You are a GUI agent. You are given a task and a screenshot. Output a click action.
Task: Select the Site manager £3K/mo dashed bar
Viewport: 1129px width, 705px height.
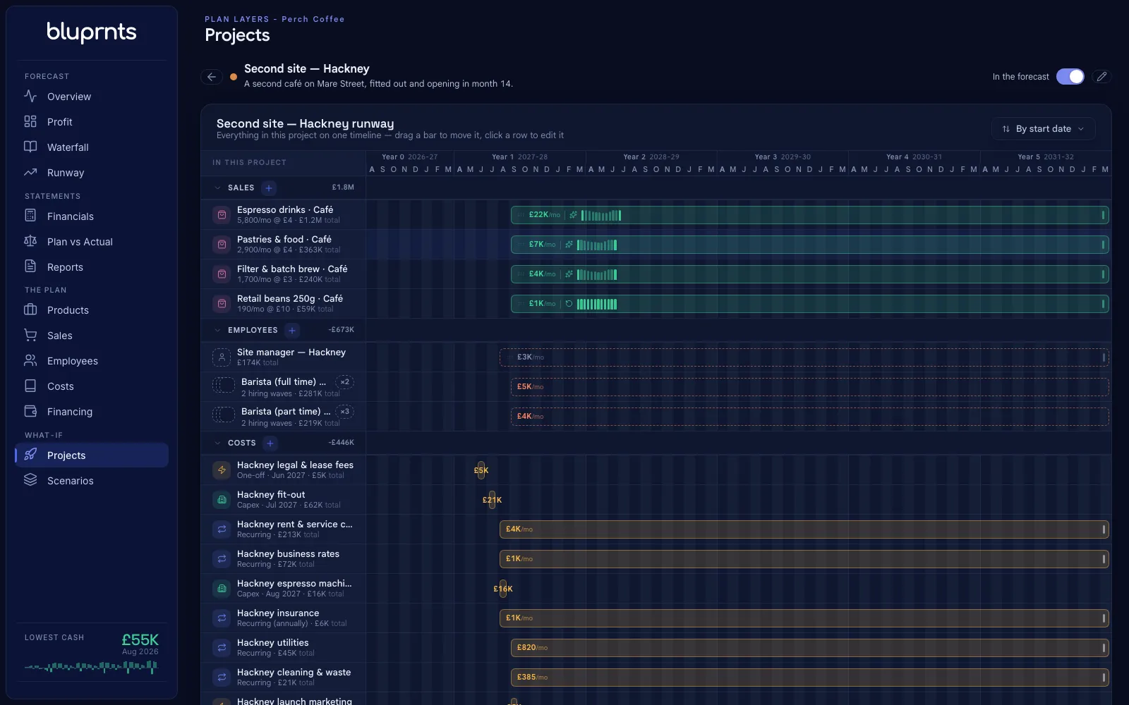804,357
